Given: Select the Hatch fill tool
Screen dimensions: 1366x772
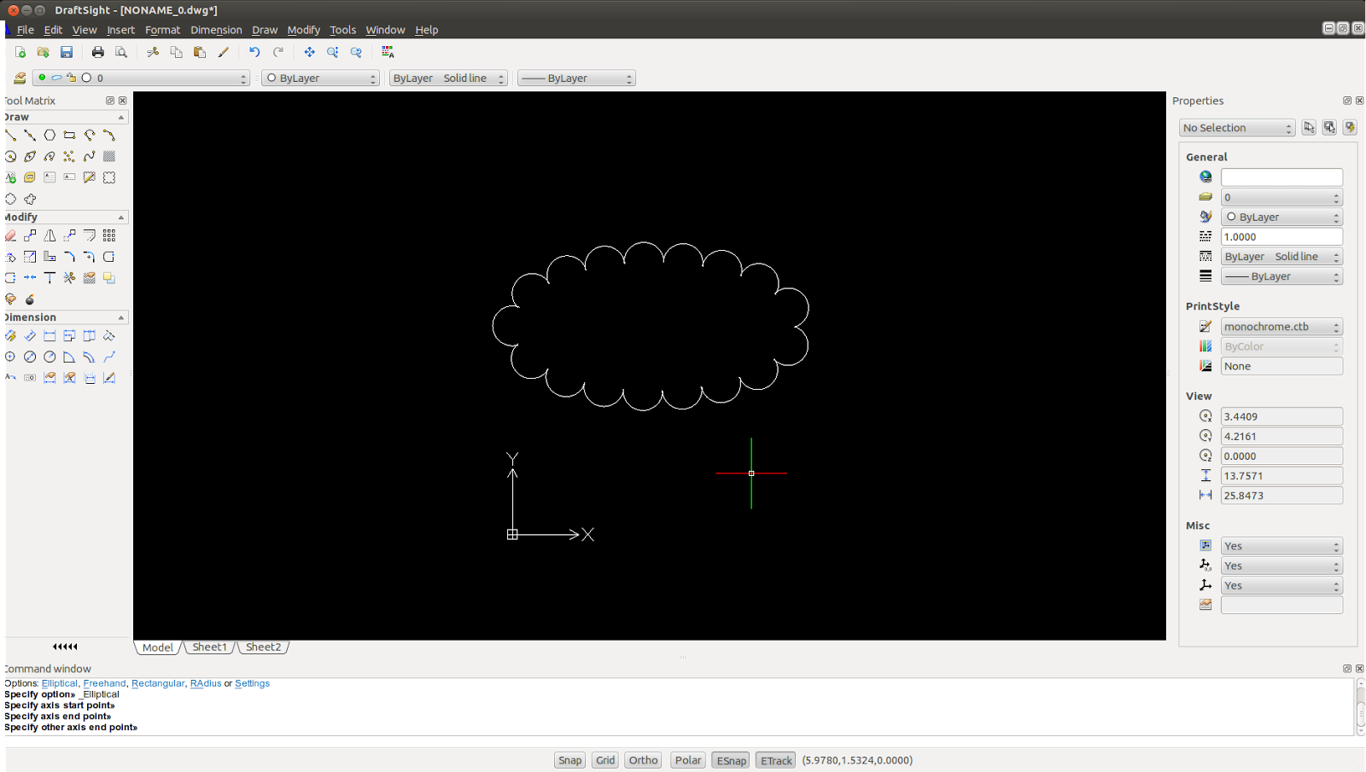Looking at the screenshot, I should [x=109, y=156].
